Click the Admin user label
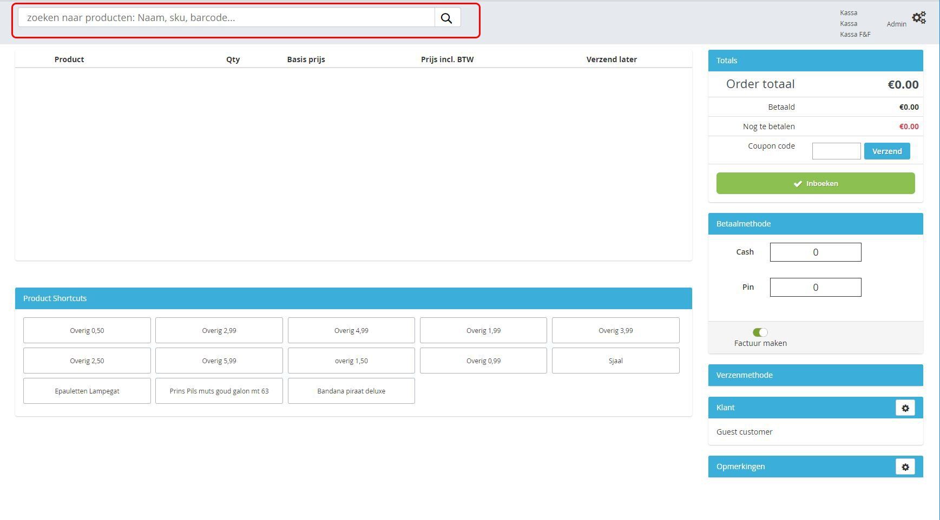Screen dimensions: 940x520 coord(896,24)
